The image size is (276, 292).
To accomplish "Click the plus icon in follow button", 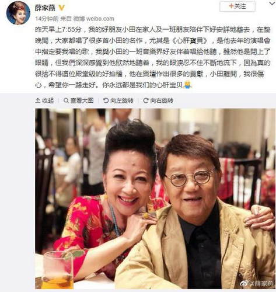I will 231,6.
